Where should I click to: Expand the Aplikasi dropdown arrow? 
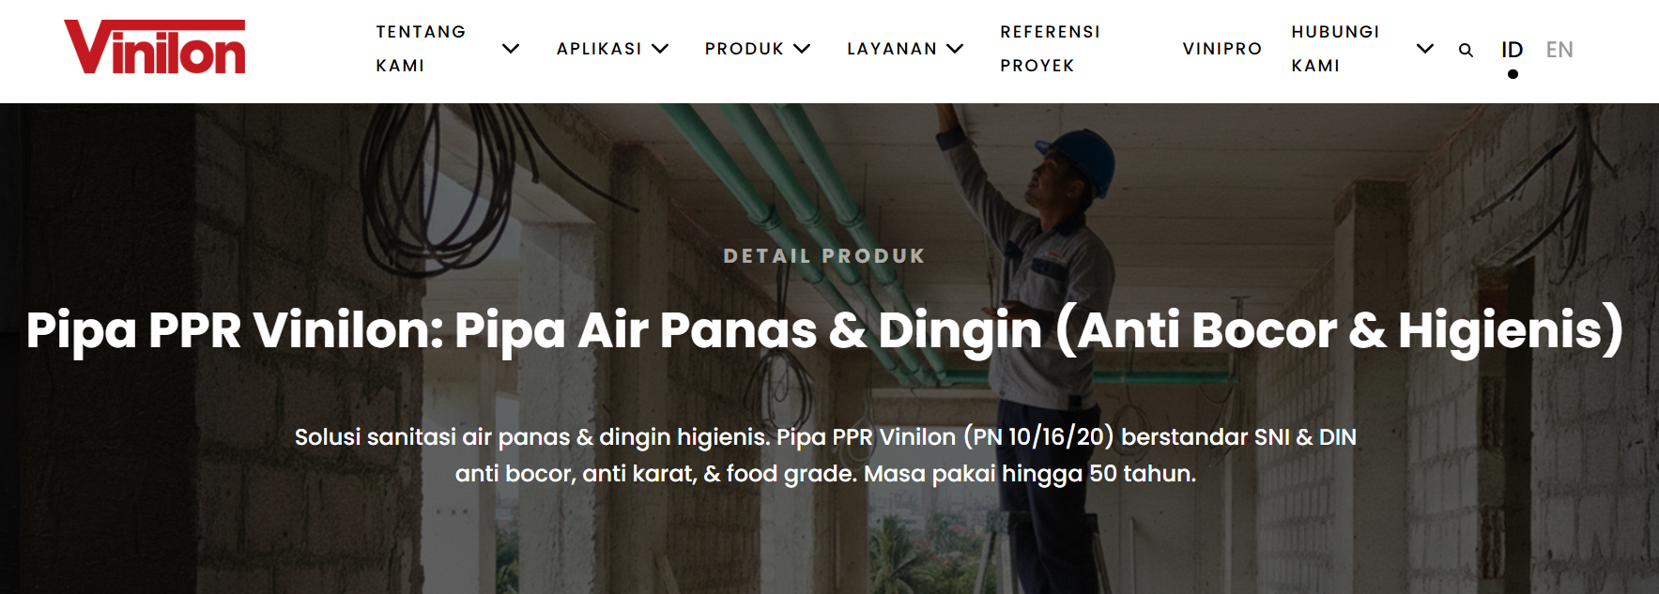click(660, 49)
